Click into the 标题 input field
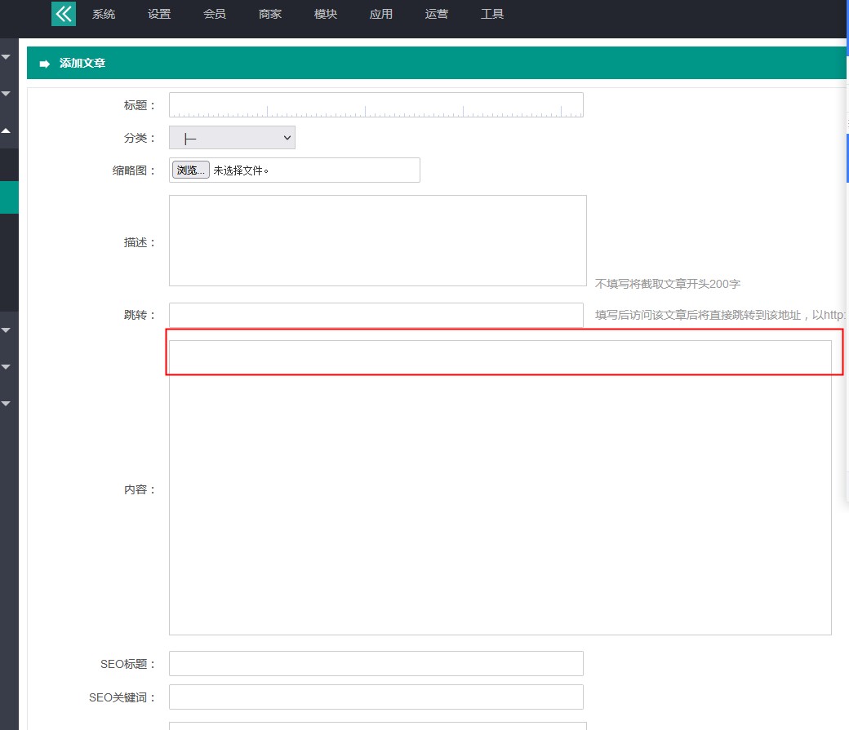 coord(376,105)
